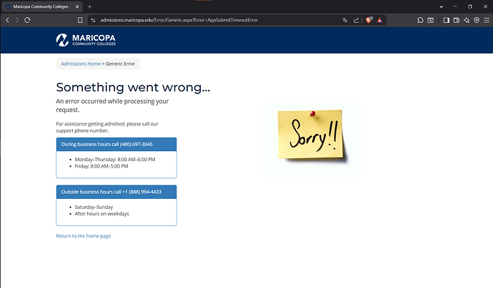Click the Maricopa Community Colleges logo
Image resolution: width=493 pixels, height=288 pixels.
86,40
